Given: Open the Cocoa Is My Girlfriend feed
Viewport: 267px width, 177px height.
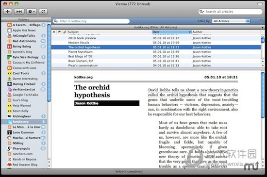Looking at the screenshot, I should [x=24, y=63].
